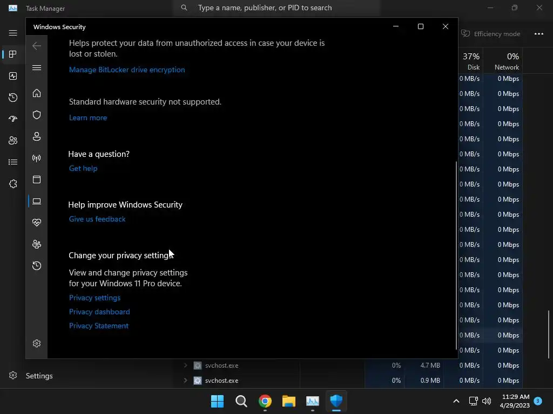Open Windows Security settings gear icon
The height and width of the screenshot is (414, 553).
click(x=37, y=343)
